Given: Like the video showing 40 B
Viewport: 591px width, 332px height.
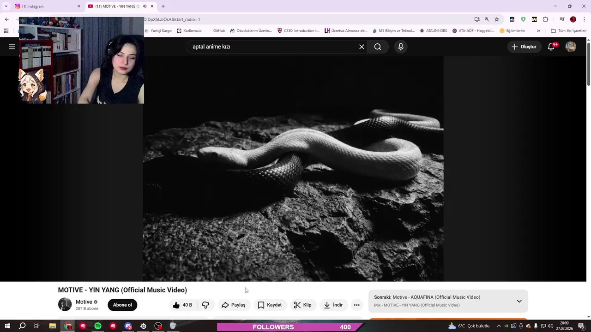Looking at the screenshot, I should pos(182,305).
